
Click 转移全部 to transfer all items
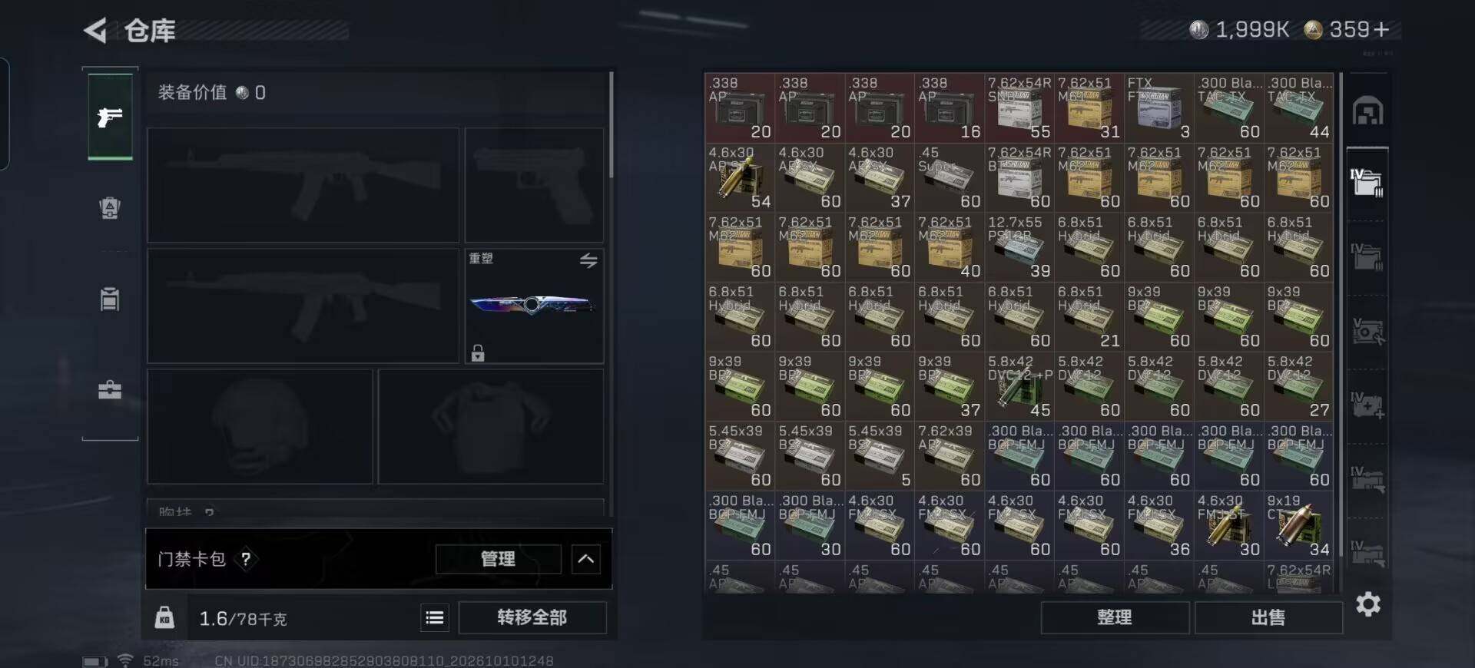[532, 617]
